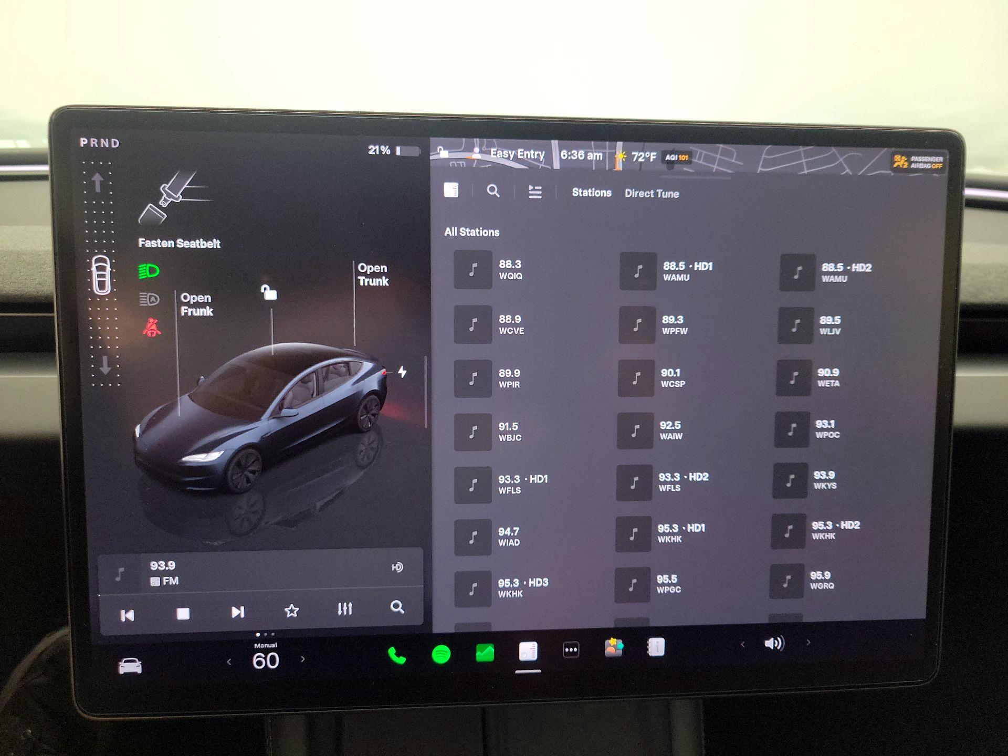The height and width of the screenshot is (756, 1008).
Task: Tap the 21% battery indicator
Action: point(394,151)
